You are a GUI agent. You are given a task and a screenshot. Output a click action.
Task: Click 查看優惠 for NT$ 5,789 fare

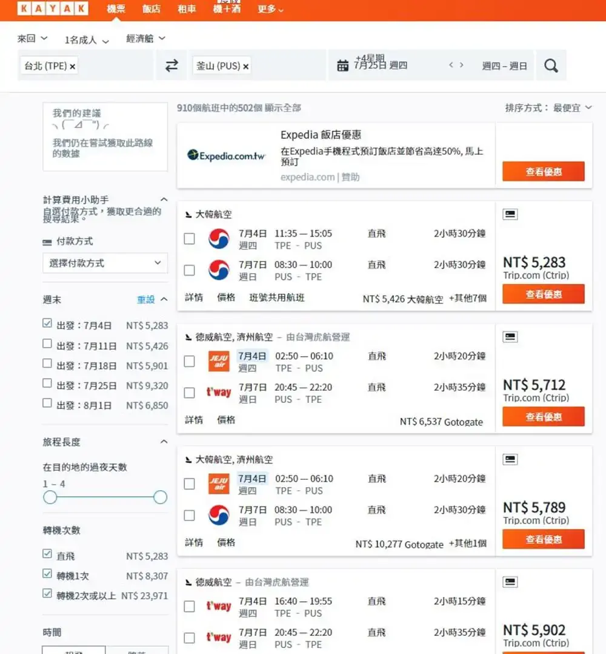point(544,539)
